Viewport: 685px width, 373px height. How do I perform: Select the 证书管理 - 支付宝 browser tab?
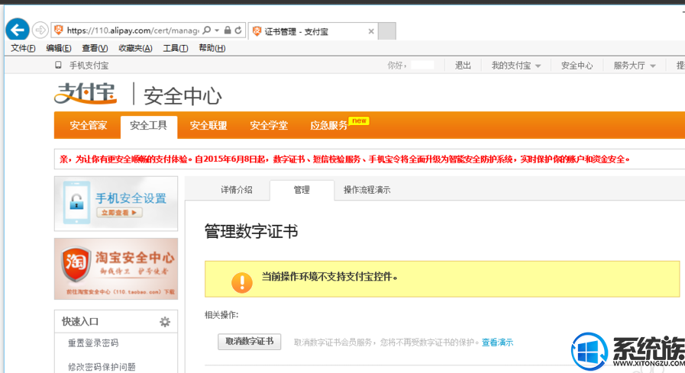[x=312, y=31]
